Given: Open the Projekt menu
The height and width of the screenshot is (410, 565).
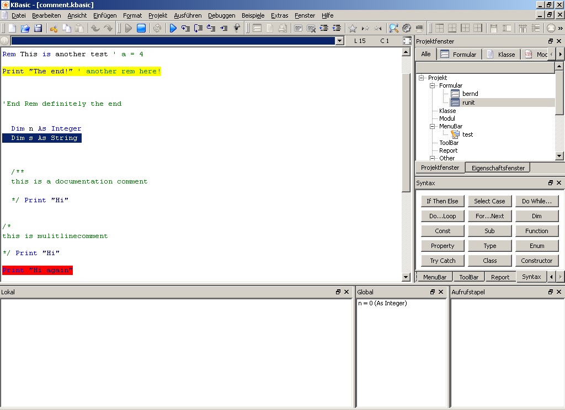Looking at the screenshot, I should 158,15.
